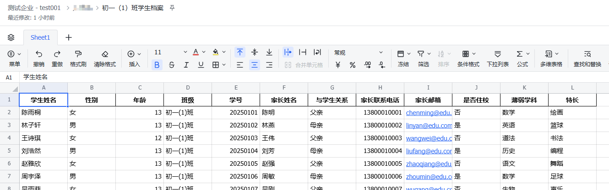Click the freeze panes (冻结) icon
609x190 pixels.
[401, 53]
